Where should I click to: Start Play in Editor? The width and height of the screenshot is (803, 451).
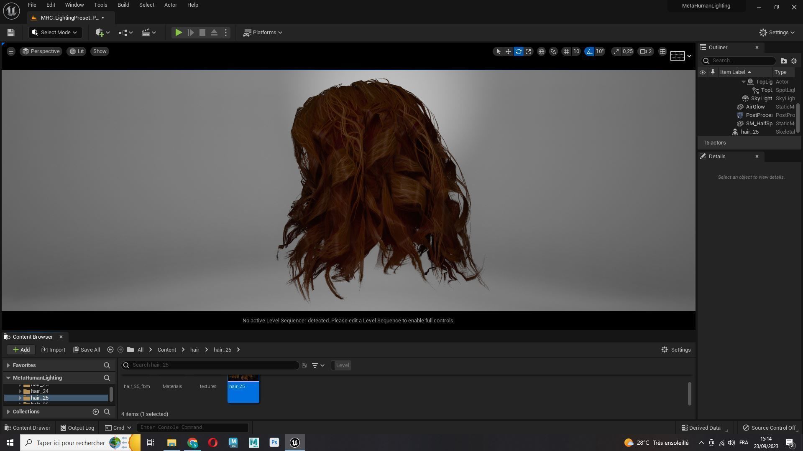[179, 33]
